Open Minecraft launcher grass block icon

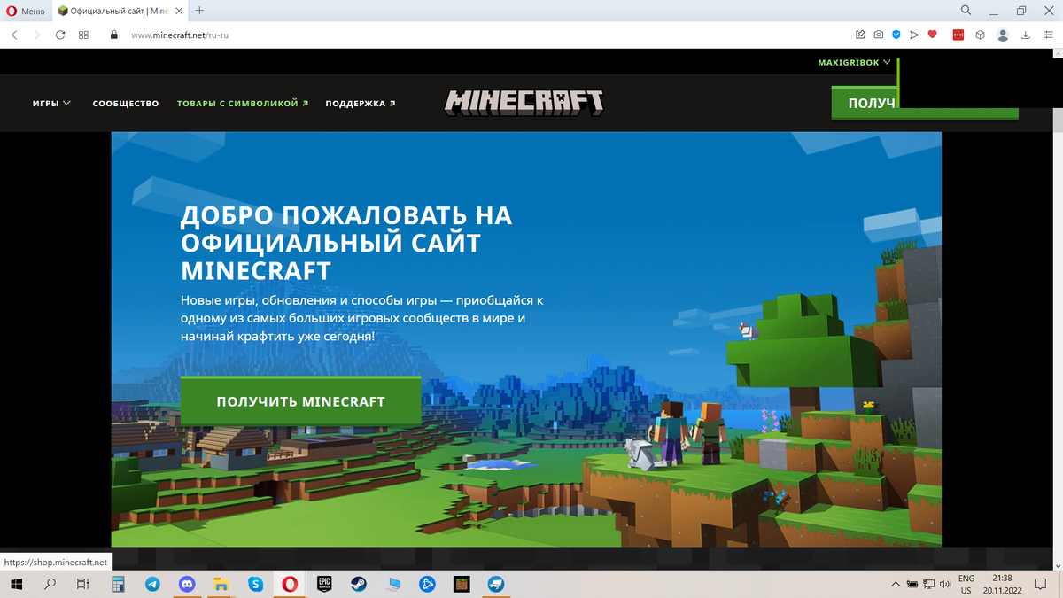(x=461, y=584)
